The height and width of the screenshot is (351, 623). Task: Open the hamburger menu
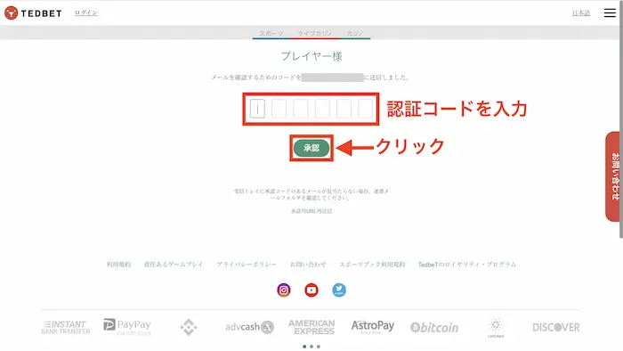point(610,12)
